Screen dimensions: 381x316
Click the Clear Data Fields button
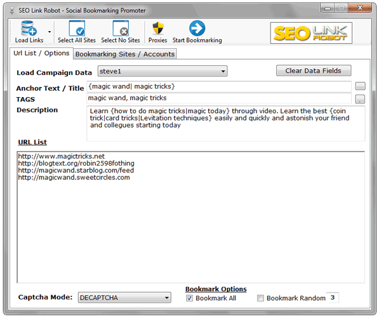pyautogui.click(x=313, y=70)
